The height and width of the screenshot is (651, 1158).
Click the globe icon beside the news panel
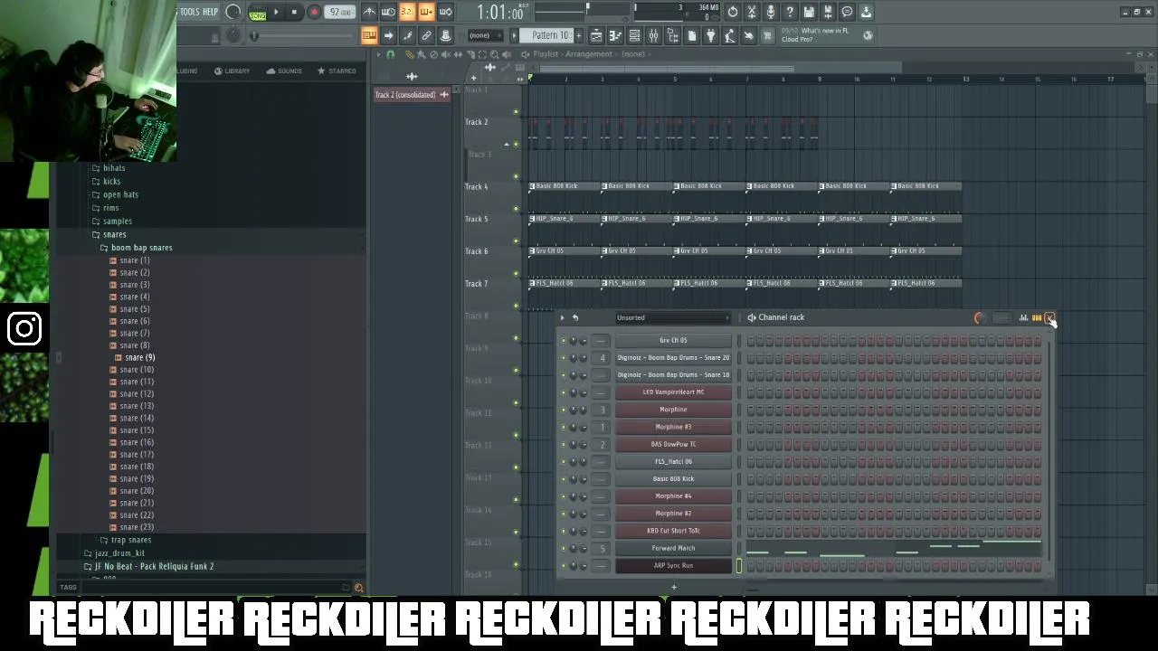tap(868, 35)
